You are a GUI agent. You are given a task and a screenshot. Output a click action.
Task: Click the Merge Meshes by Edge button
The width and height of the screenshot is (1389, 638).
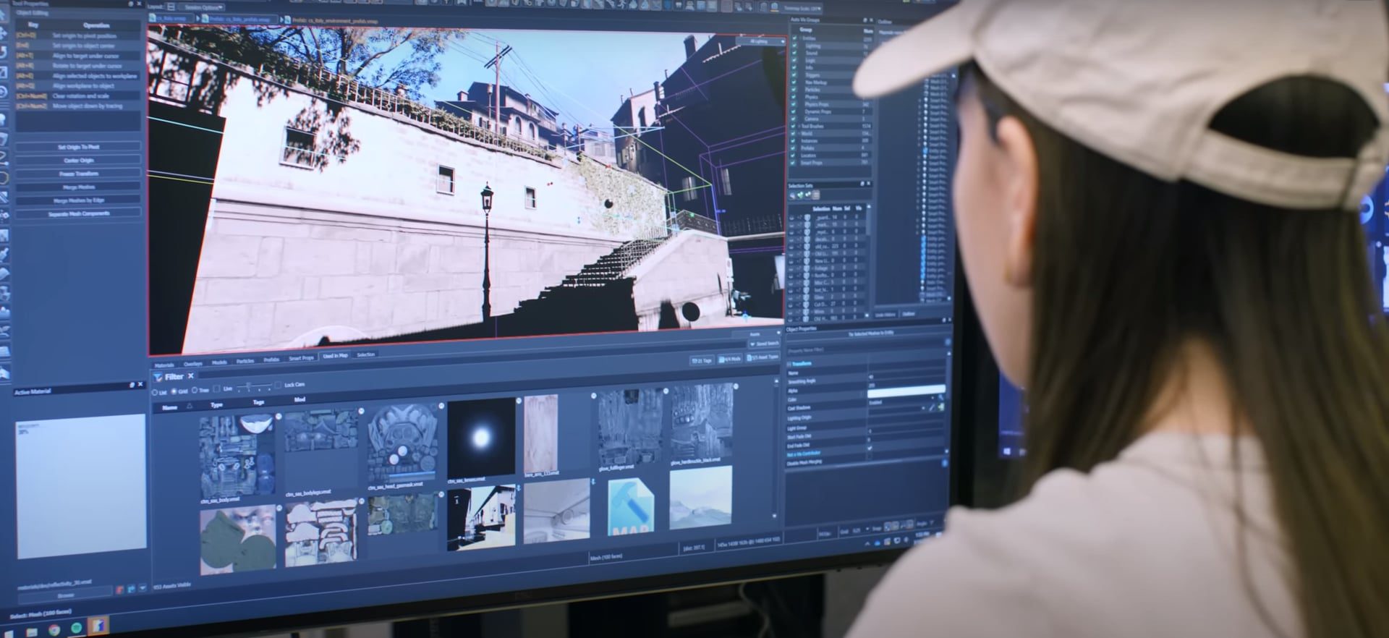click(x=78, y=200)
